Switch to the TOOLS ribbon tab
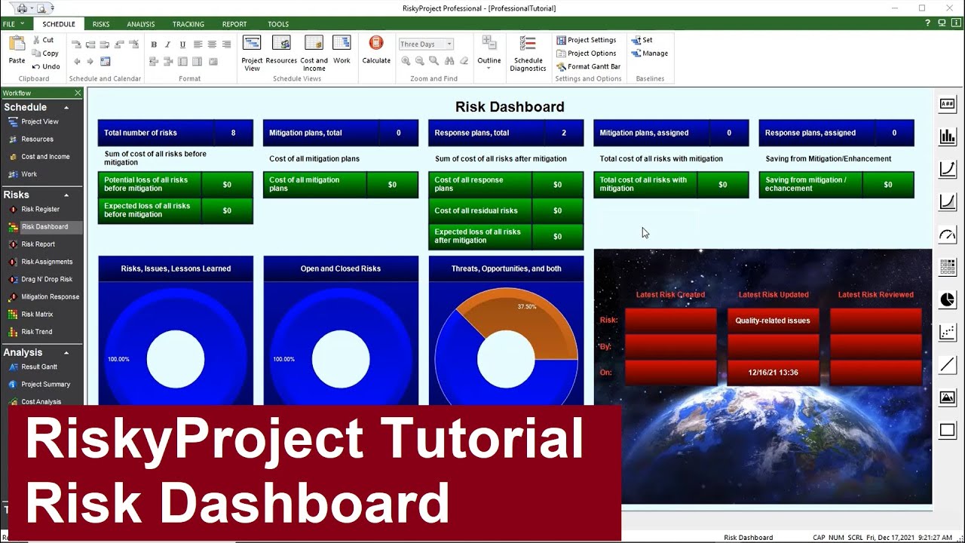 tap(278, 24)
